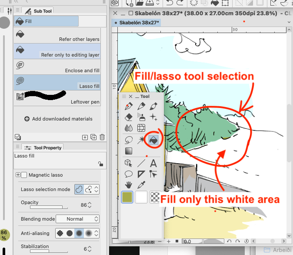Zoom out with the minus button
Screen dimensions: 293x255
[x=160, y=242]
